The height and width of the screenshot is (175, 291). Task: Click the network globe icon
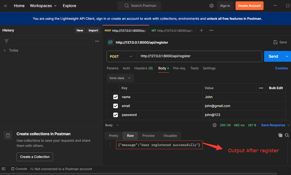click(215, 125)
